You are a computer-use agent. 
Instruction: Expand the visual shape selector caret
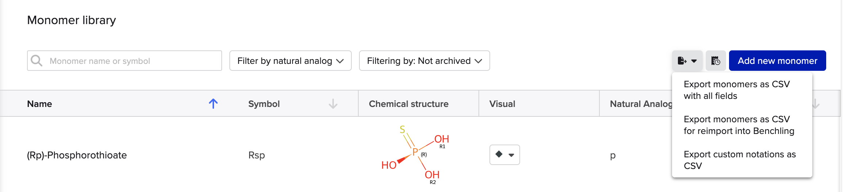(x=511, y=155)
